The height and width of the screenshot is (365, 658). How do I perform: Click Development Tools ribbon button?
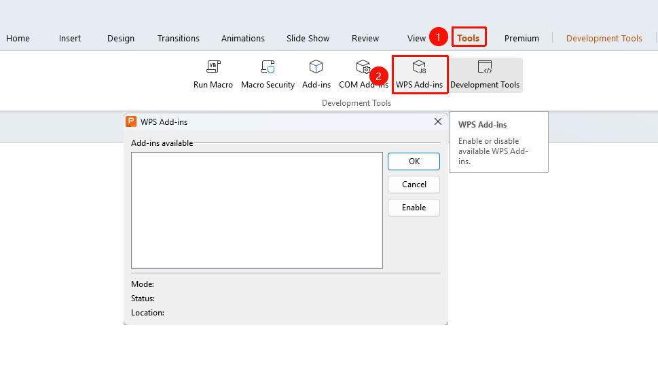[x=485, y=75]
